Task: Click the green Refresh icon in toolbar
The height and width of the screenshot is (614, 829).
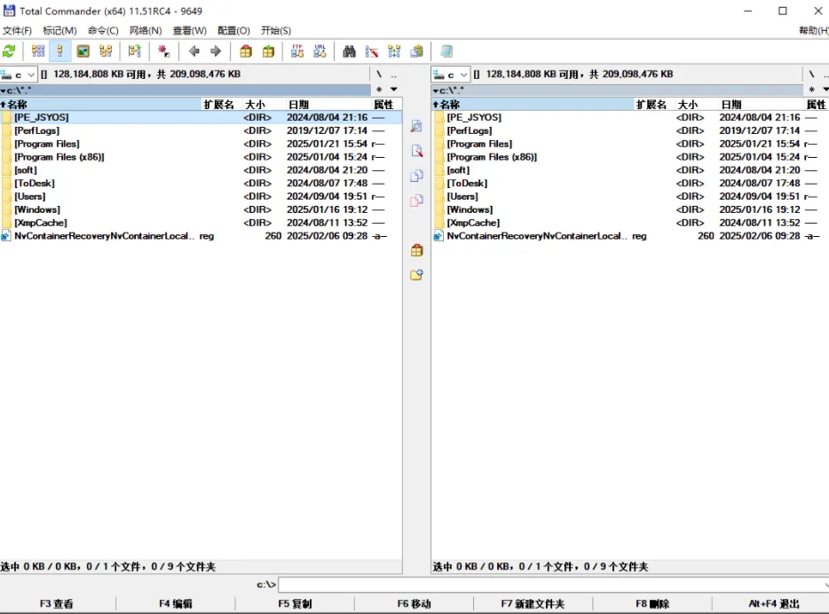Action: pyautogui.click(x=9, y=51)
